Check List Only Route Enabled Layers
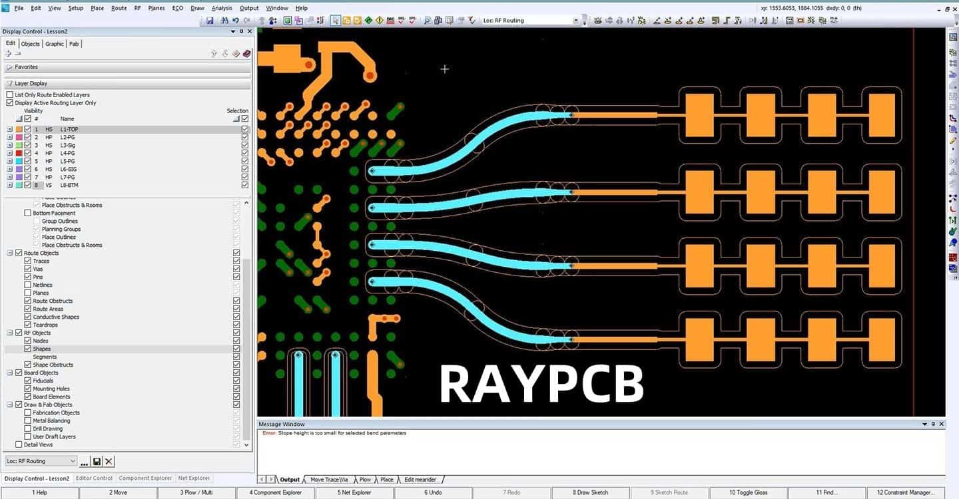 pyautogui.click(x=9, y=95)
